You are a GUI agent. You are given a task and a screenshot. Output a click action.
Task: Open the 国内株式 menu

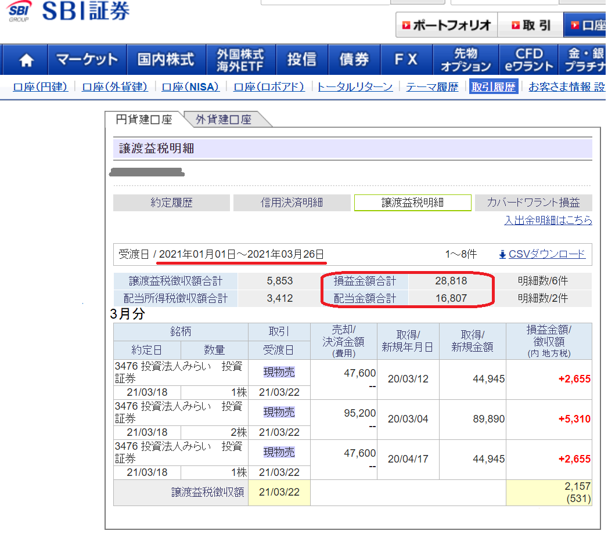click(x=166, y=60)
